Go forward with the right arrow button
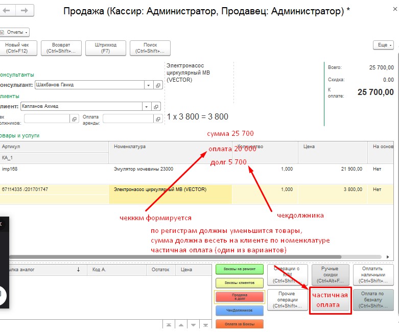The width and height of the screenshot is (399, 332). (x=25, y=10)
